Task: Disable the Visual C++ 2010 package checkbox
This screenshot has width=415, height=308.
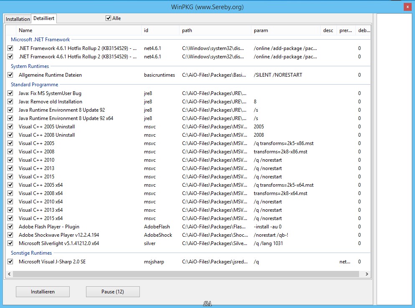Action: point(10,160)
